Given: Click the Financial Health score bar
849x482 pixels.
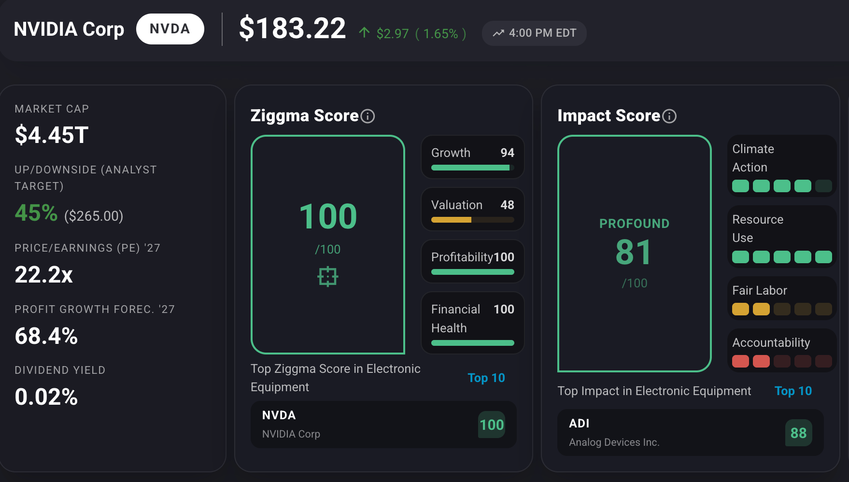Looking at the screenshot, I should pos(473,343).
